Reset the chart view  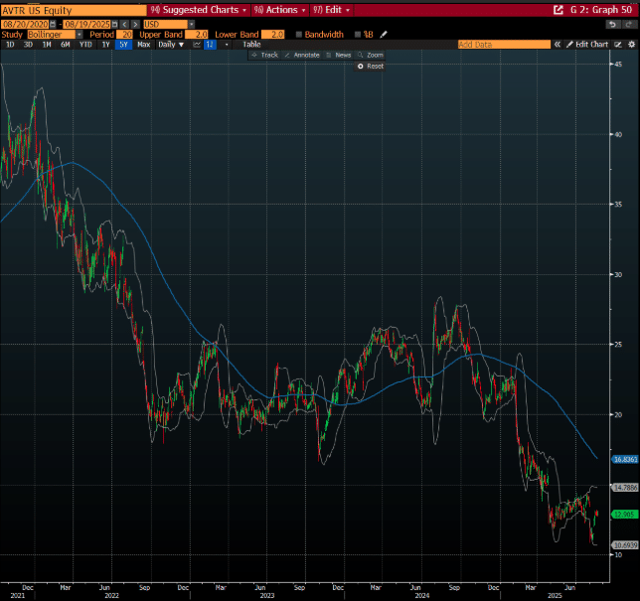(371, 67)
